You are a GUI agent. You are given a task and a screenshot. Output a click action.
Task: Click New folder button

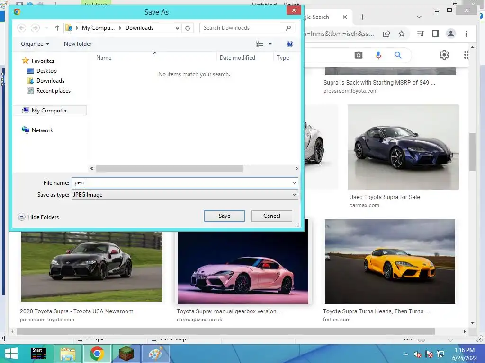point(78,44)
